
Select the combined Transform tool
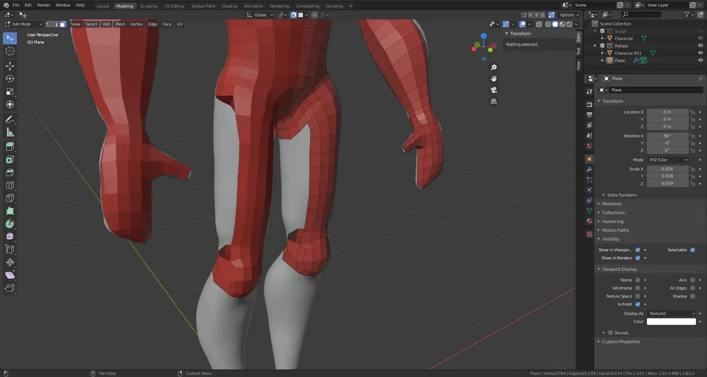pyautogui.click(x=10, y=104)
